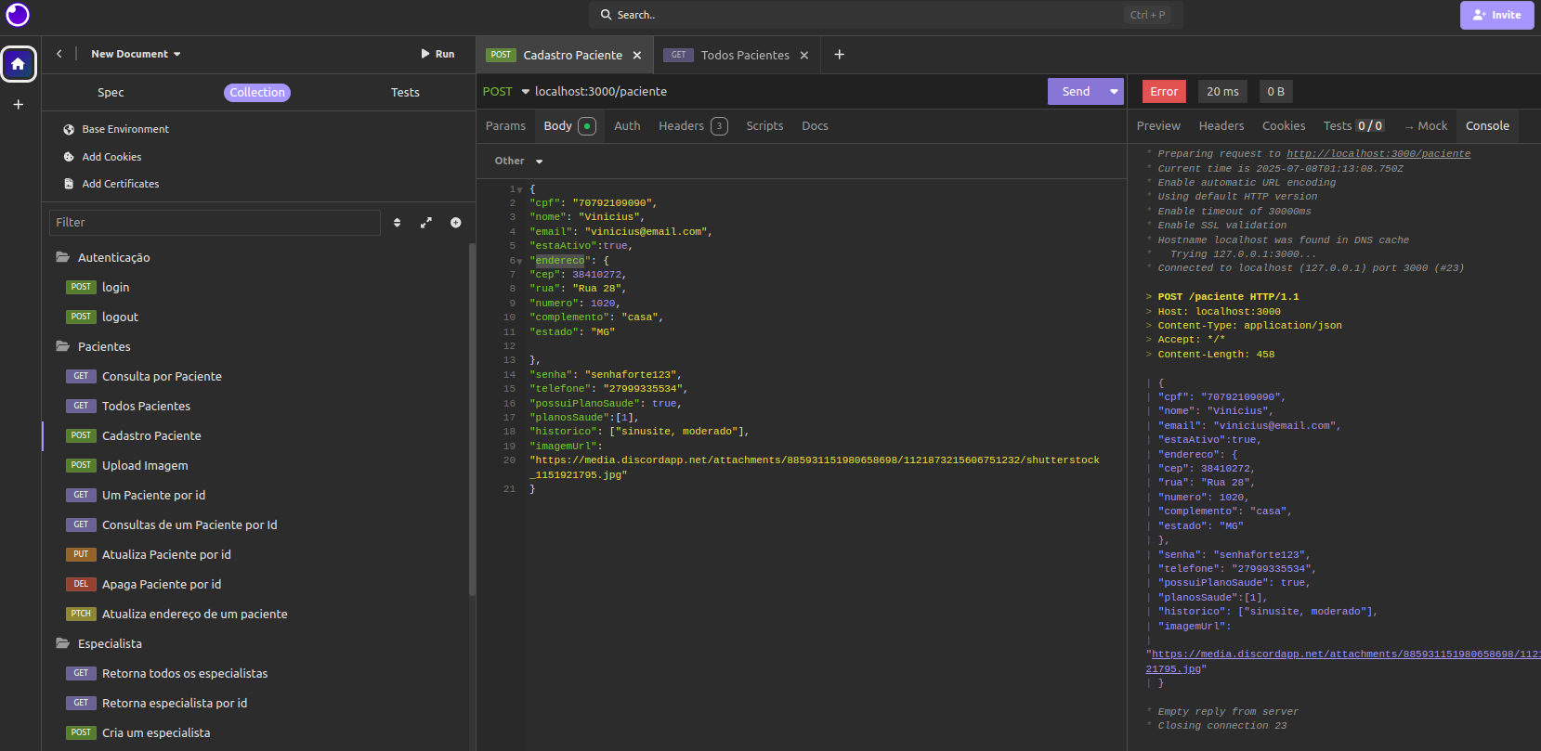Go back using the left chevron
Image resolution: width=1541 pixels, height=751 pixels.
tap(59, 54)
